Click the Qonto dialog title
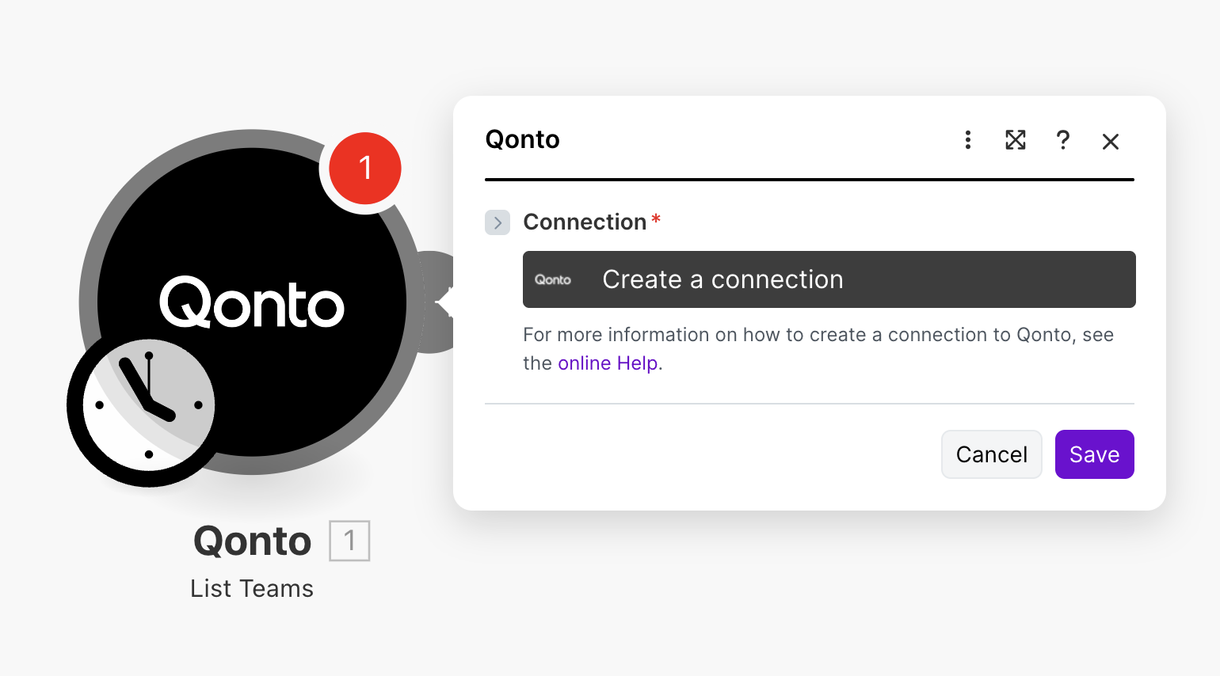 (x=523, y=139)
